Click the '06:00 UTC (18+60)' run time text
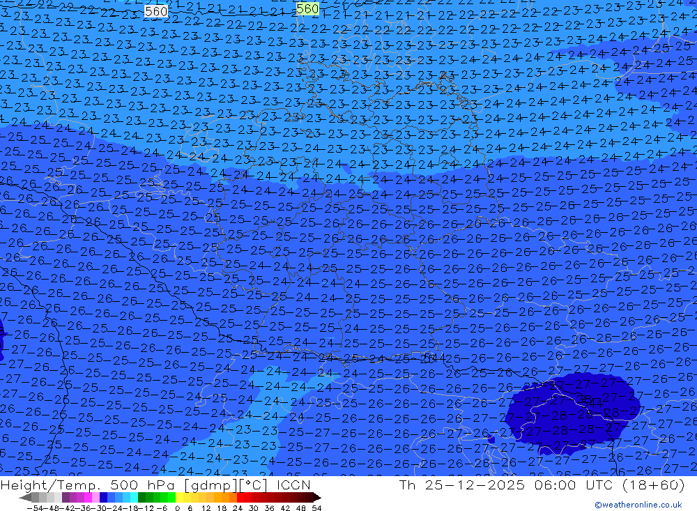This screenshot has height=511, width=697. click(x=609, y=485)
